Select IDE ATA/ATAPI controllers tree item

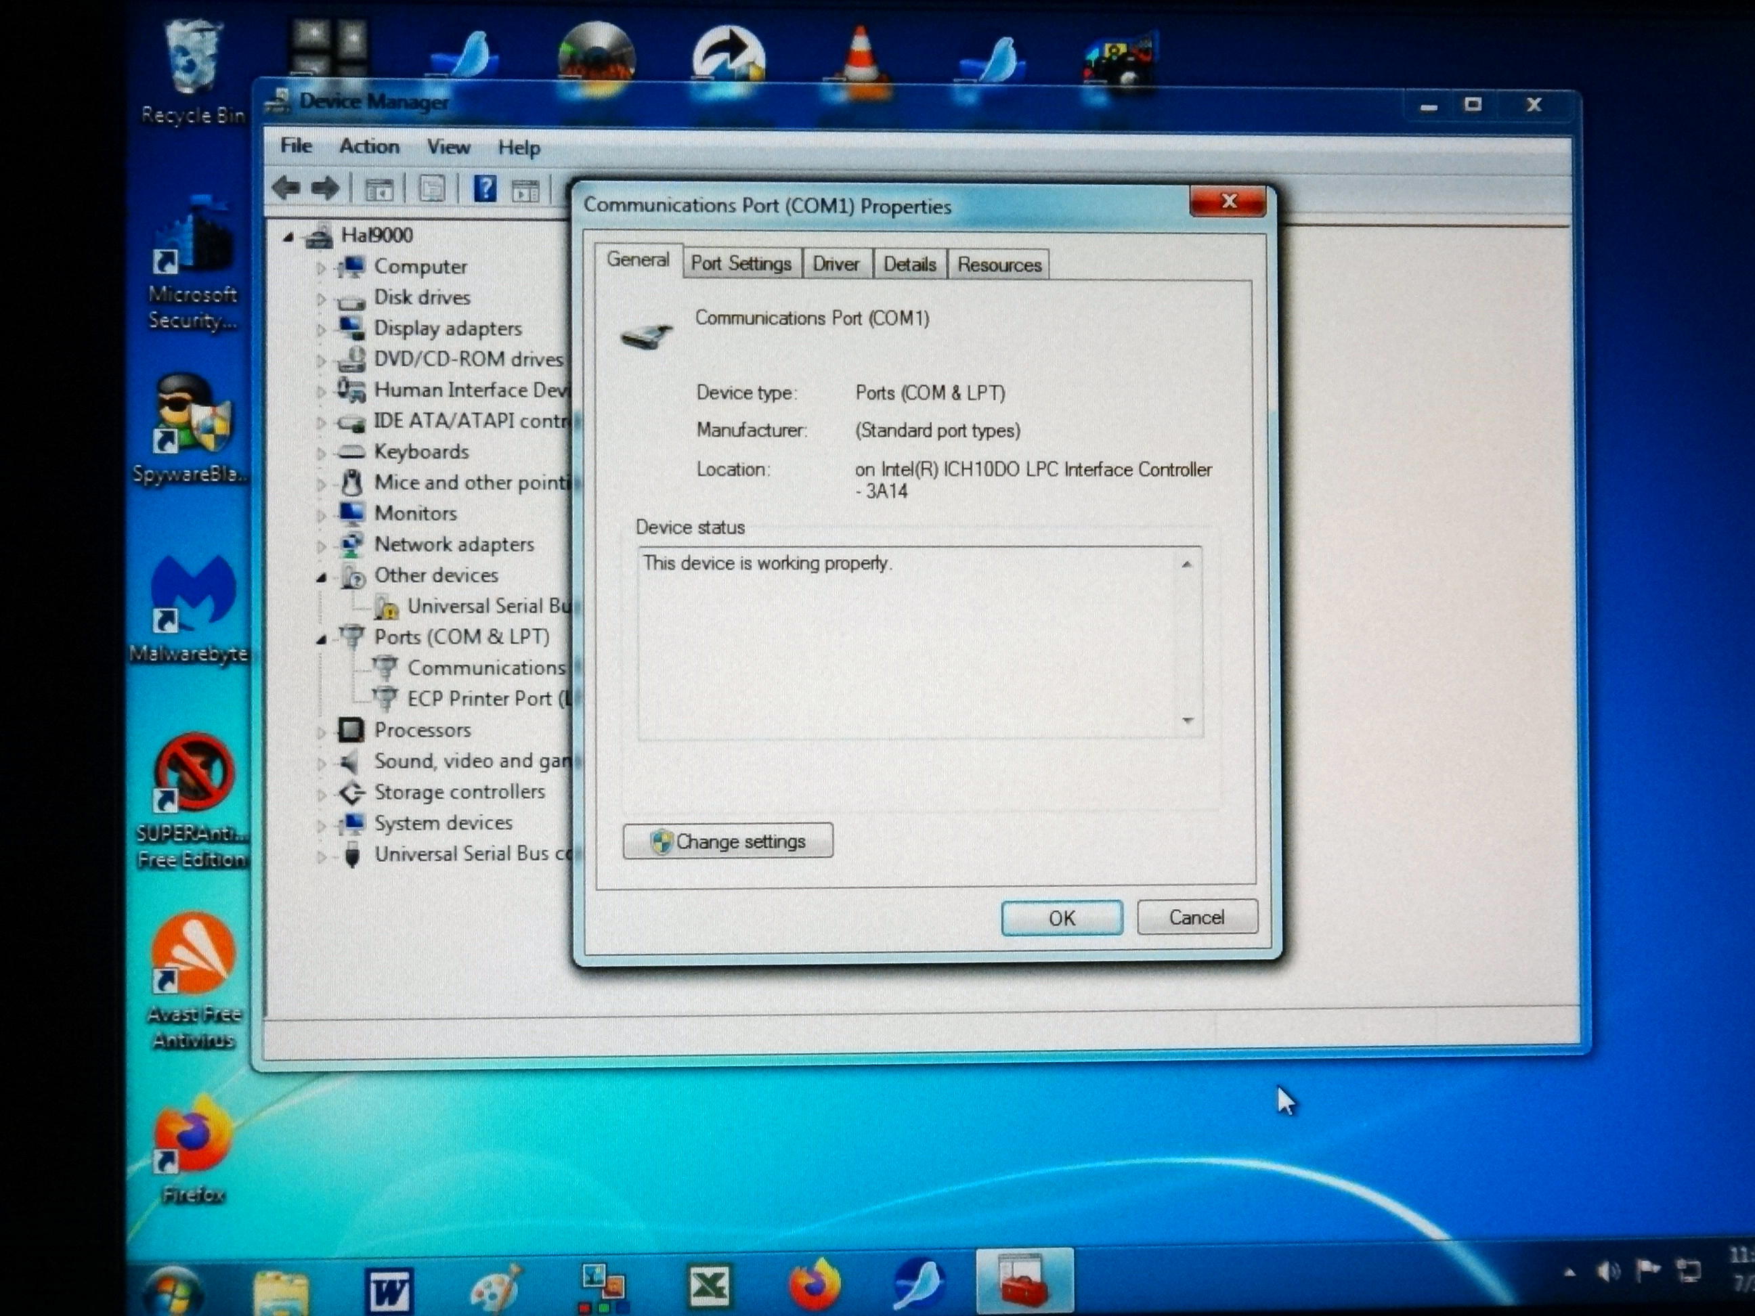tap(472, 420)
